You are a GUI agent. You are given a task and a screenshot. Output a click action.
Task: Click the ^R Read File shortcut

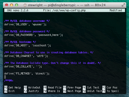point(53,87)
